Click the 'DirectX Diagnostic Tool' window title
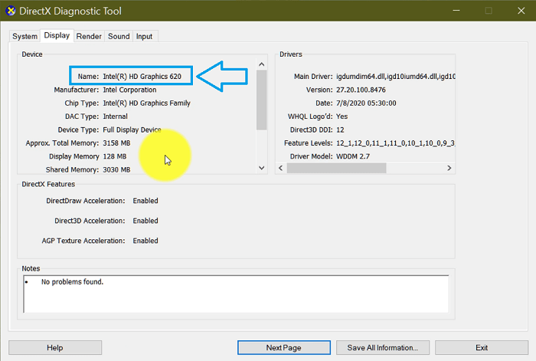Viewport: 536px width, 361px height. click(x=70, y=11)
